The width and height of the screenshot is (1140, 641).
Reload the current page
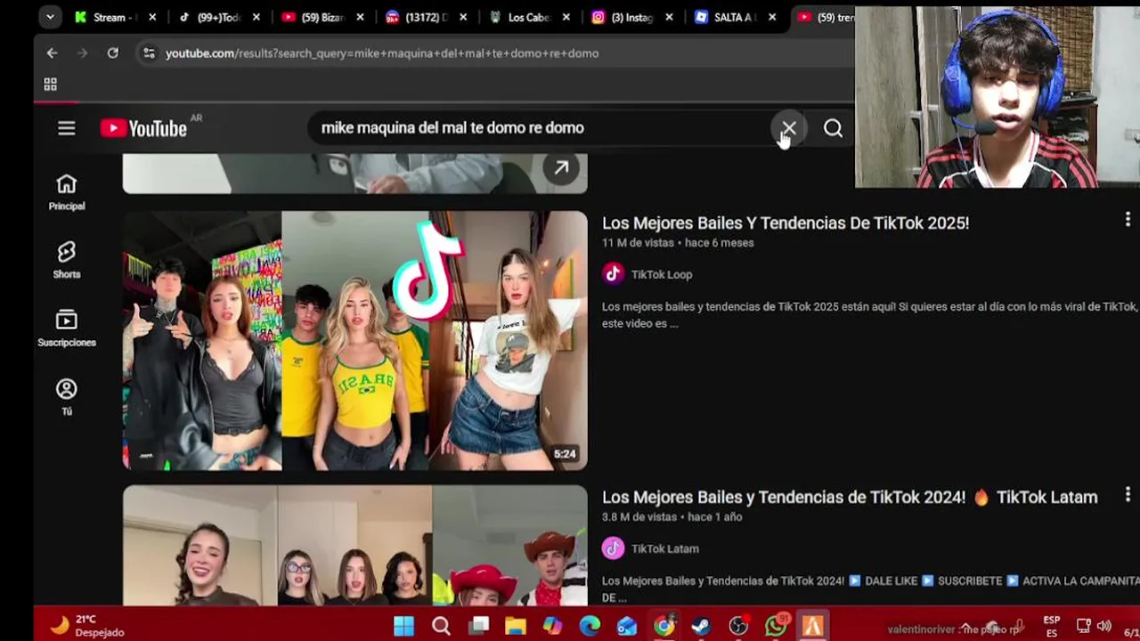pyautogui.click(x=112, y=53)
